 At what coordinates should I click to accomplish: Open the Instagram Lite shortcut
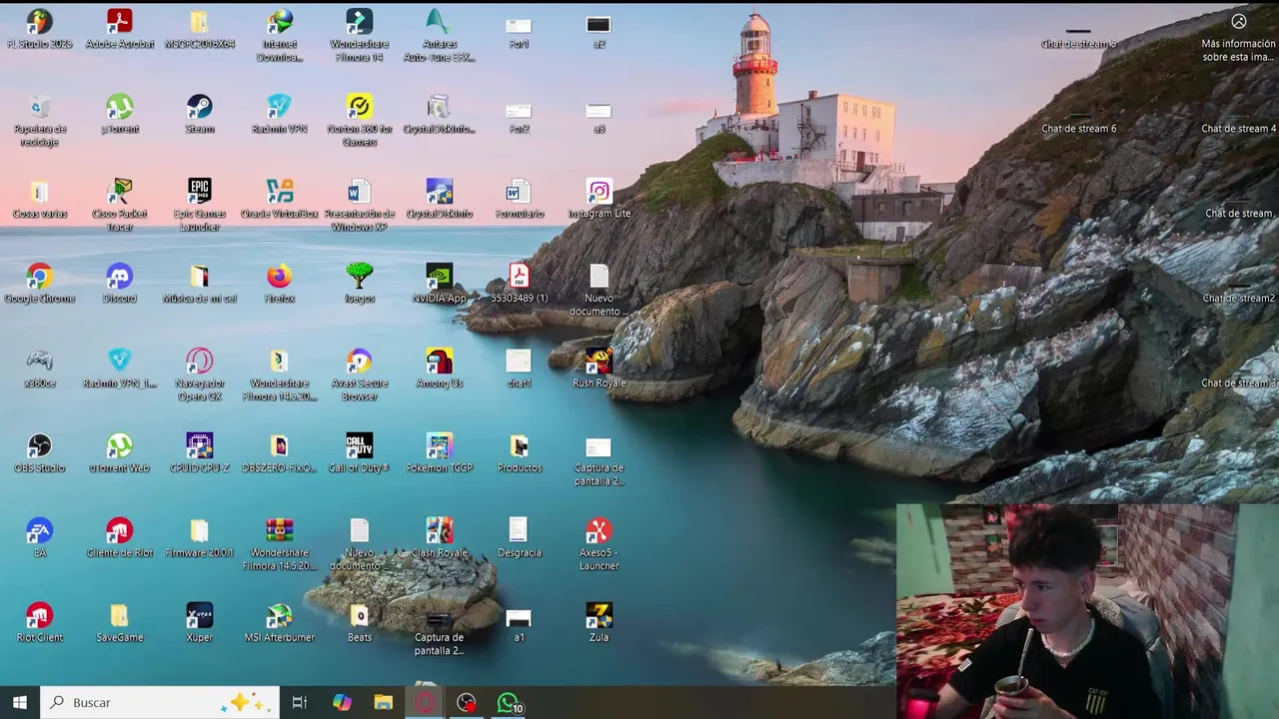click(x=600, y=199)
